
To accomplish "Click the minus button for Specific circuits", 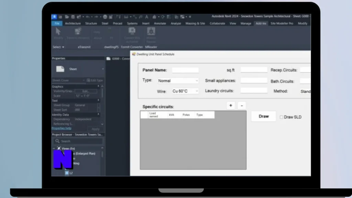I will [x=242, y=106].
